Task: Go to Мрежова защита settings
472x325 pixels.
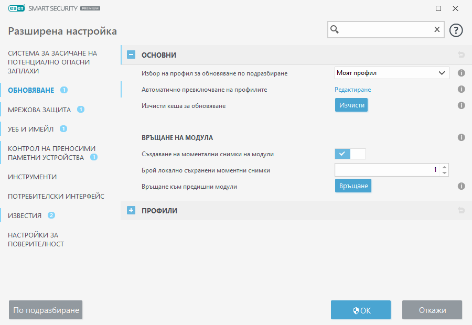Action: click(39, 110)
